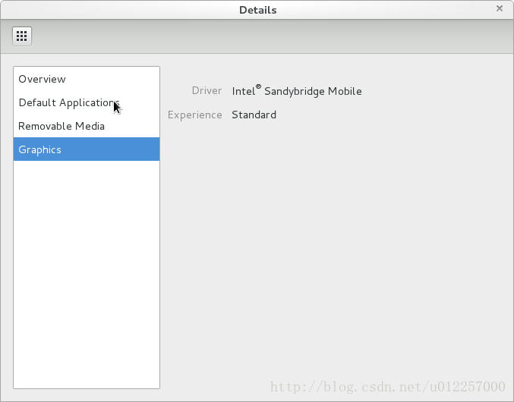Close the Details window
This screenshot has width=514, height=402.
[x=500, y=8]
